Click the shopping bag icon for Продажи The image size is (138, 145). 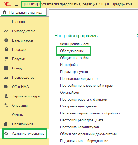point(6,49)
